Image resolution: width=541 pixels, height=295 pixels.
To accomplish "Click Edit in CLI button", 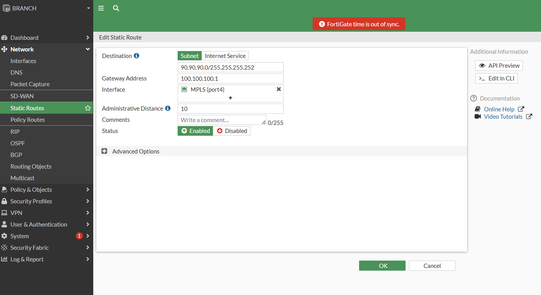I will click(x=496, y=78).
